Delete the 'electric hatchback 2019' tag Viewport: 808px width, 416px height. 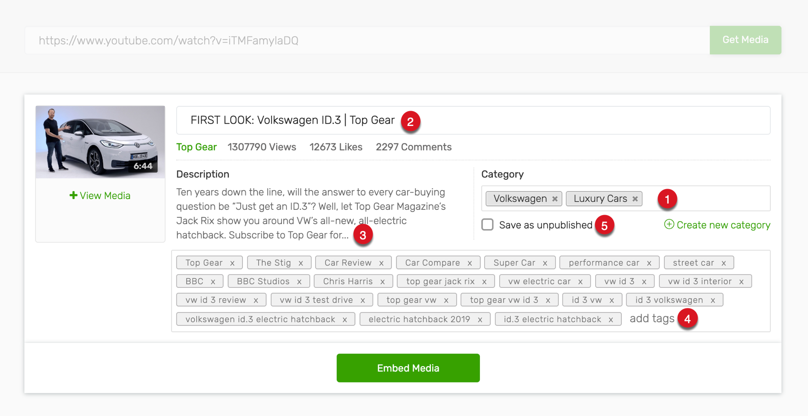point(480,320)
